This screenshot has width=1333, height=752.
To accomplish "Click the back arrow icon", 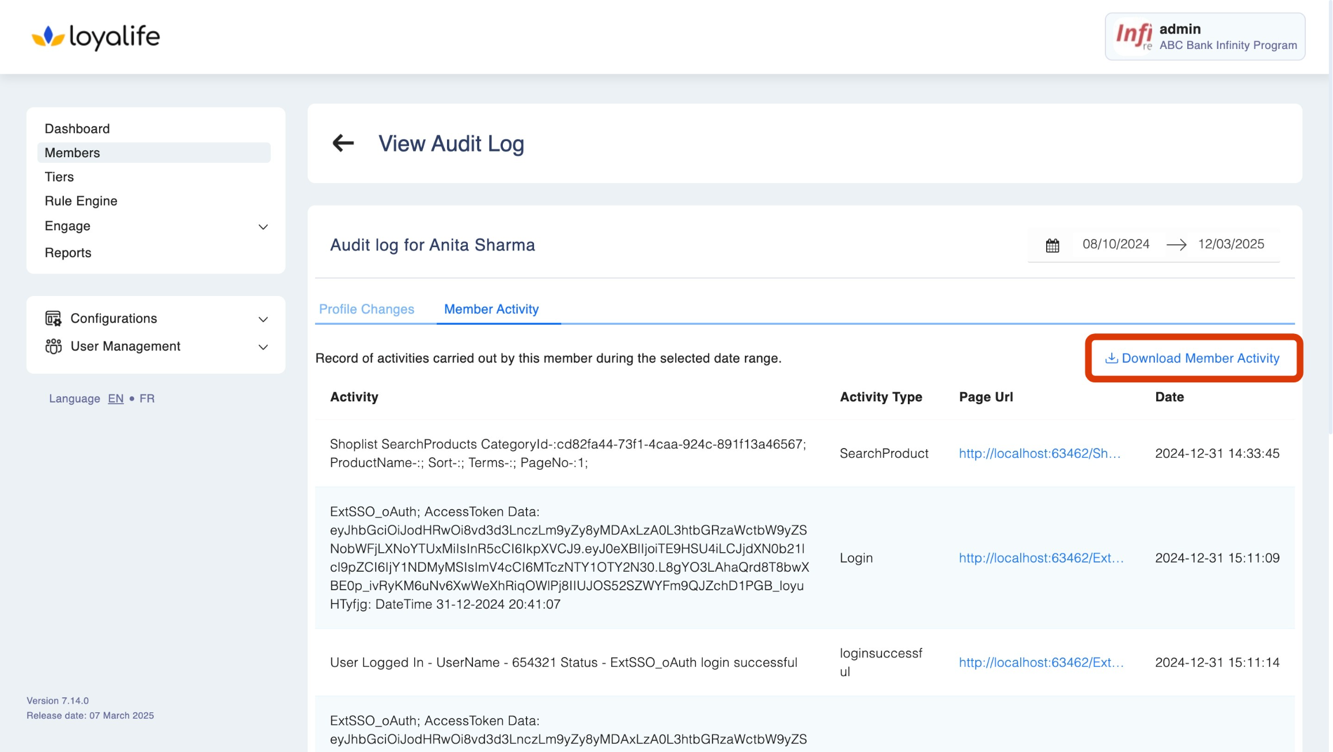I will tap(343, 143).
